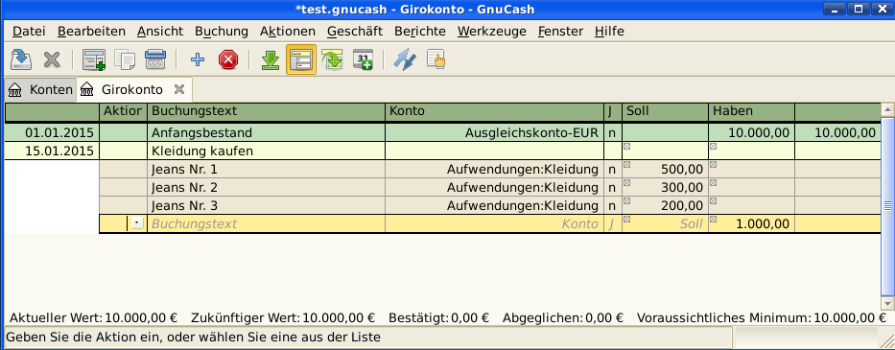Image resolution: width=895 pixels, height=350 pixels.
Task: Open the Buchung menu
Action: click(x=222, y=32)
